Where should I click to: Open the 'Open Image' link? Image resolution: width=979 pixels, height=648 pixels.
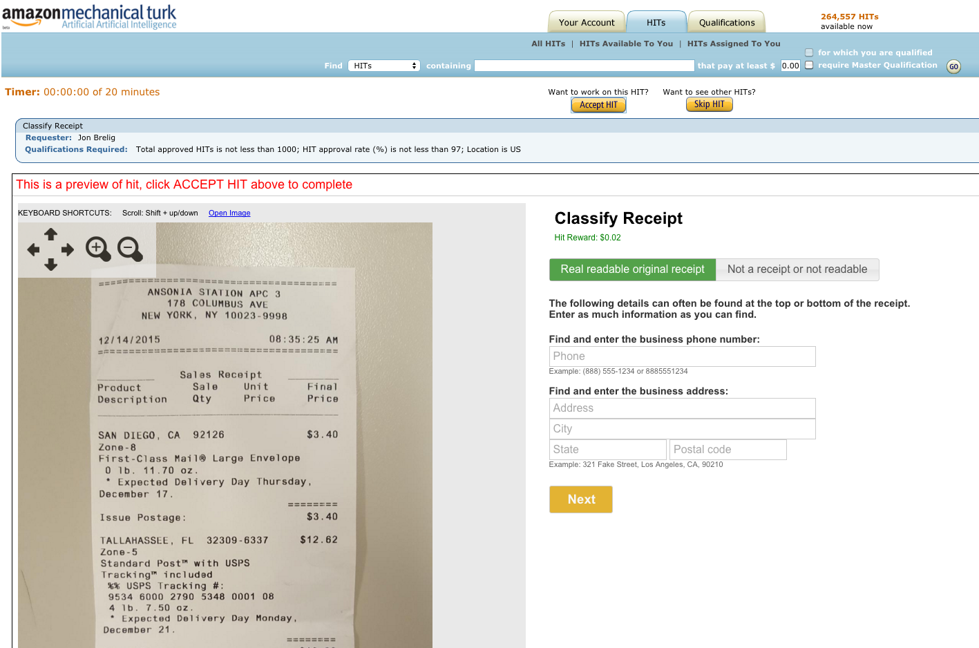[x=229, y=213]
